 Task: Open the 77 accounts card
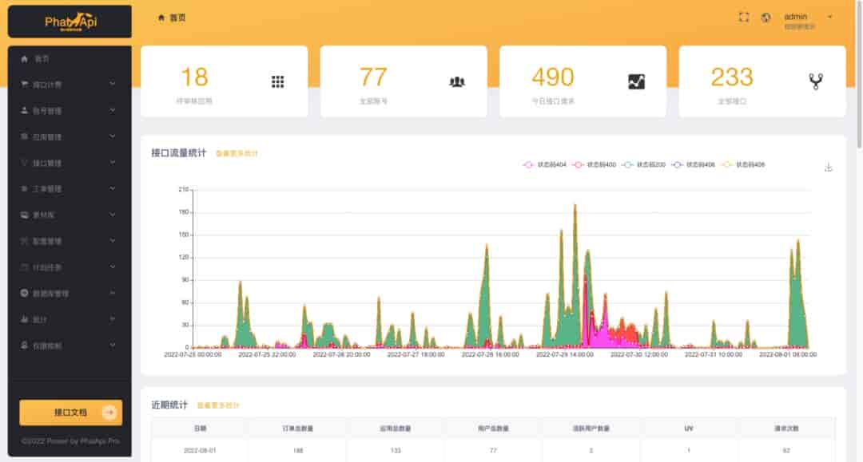(x=404, y=81)
